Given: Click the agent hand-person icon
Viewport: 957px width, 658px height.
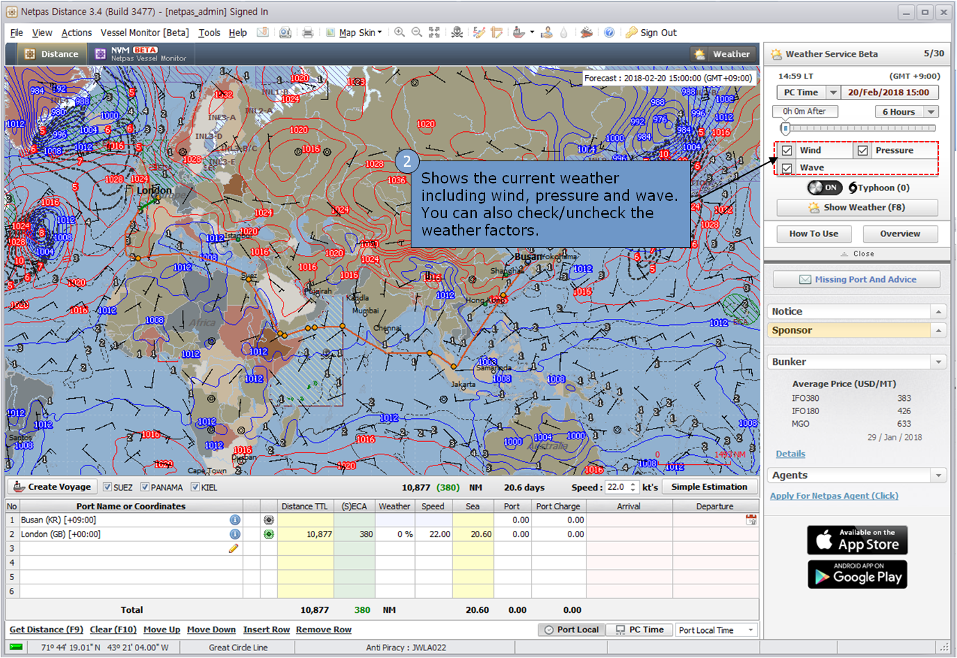Looking at the screenshot, I should 547,33.
